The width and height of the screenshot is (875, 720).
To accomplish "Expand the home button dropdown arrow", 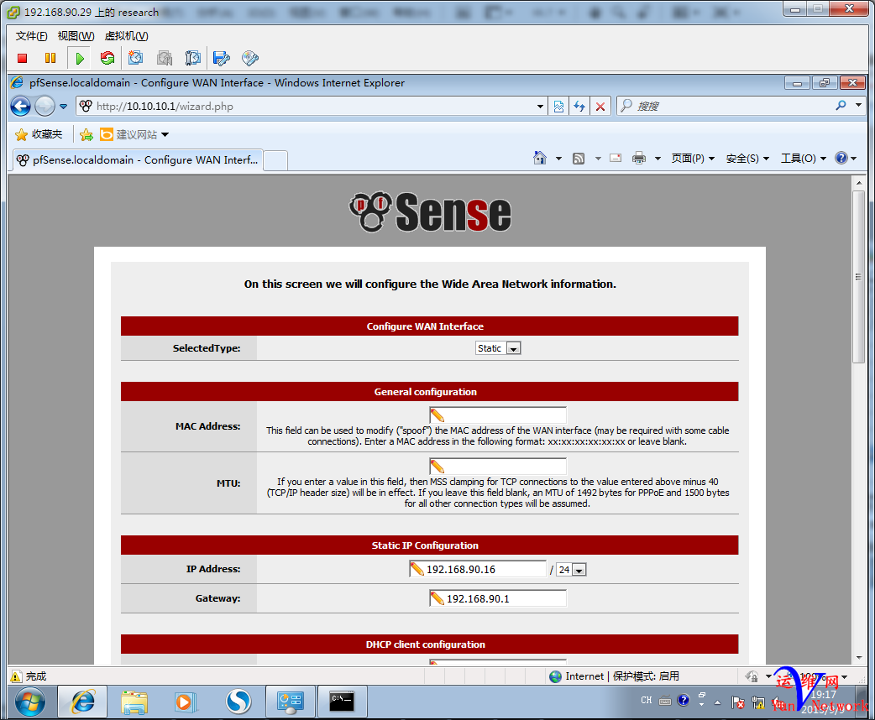I will [x=558, y=159].
